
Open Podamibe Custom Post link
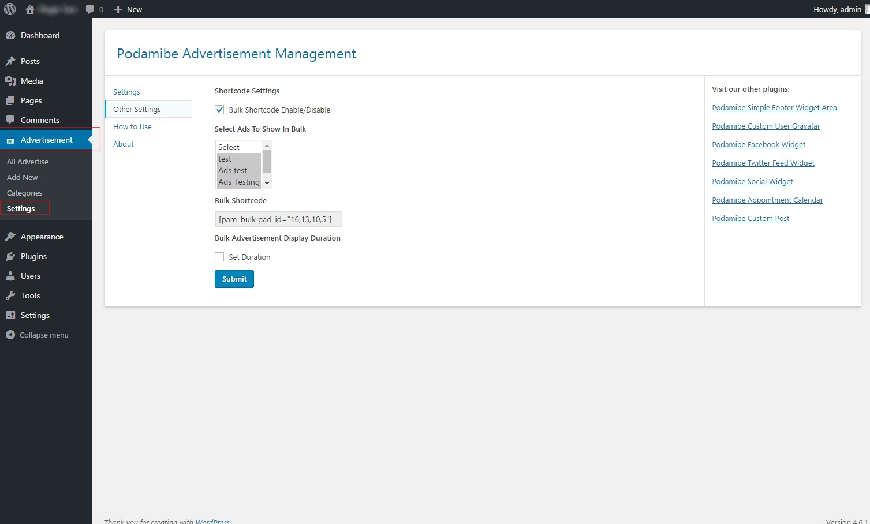click(x=750, y=219)
